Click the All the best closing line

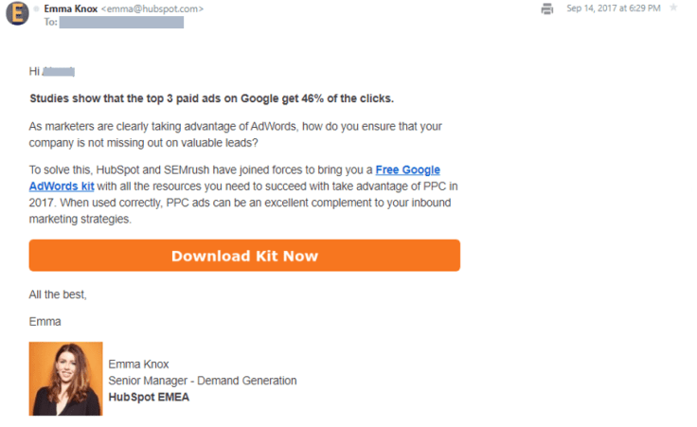(x=58, y=294)
